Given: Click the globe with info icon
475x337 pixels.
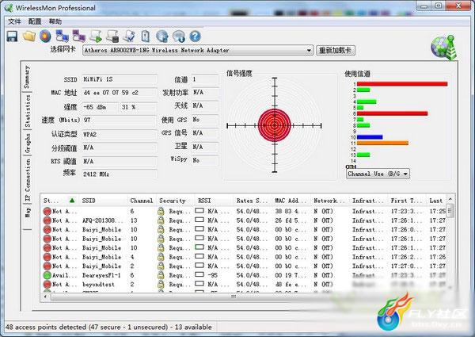Looking at the screenshot, I should (179, 36).
